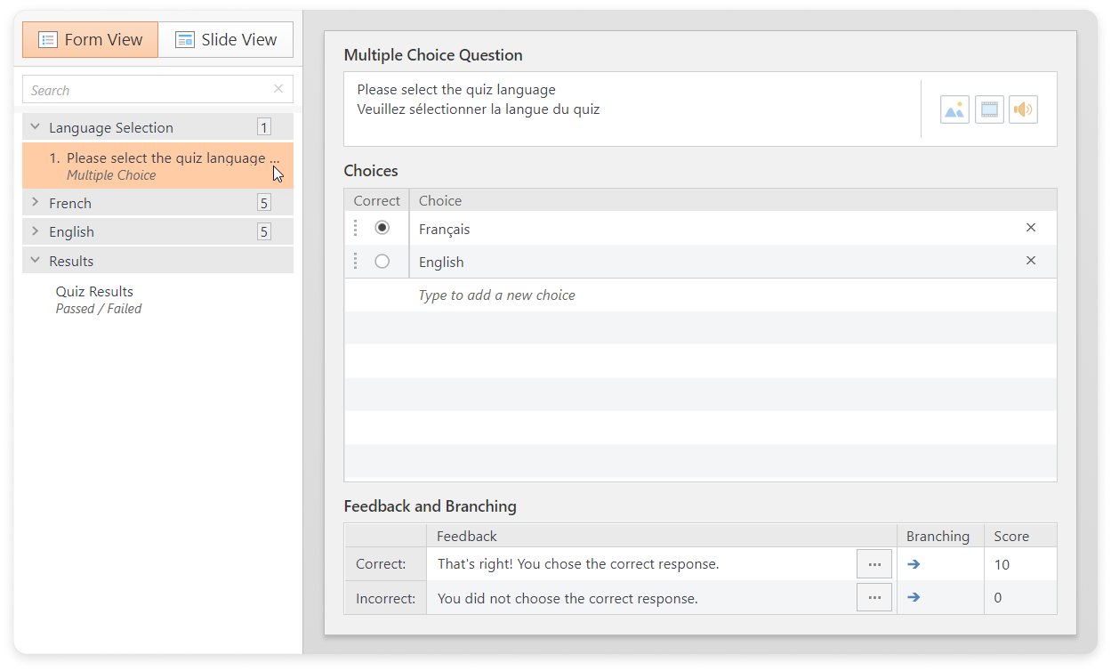Mark English as the correct answer
The image size is (1111, 671).
pyautogui.click(x=382, y=262)
